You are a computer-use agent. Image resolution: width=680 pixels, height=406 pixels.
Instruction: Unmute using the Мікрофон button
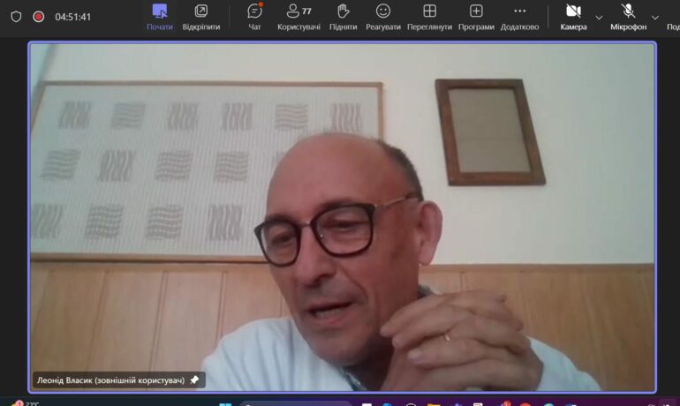tap(628, 16)
